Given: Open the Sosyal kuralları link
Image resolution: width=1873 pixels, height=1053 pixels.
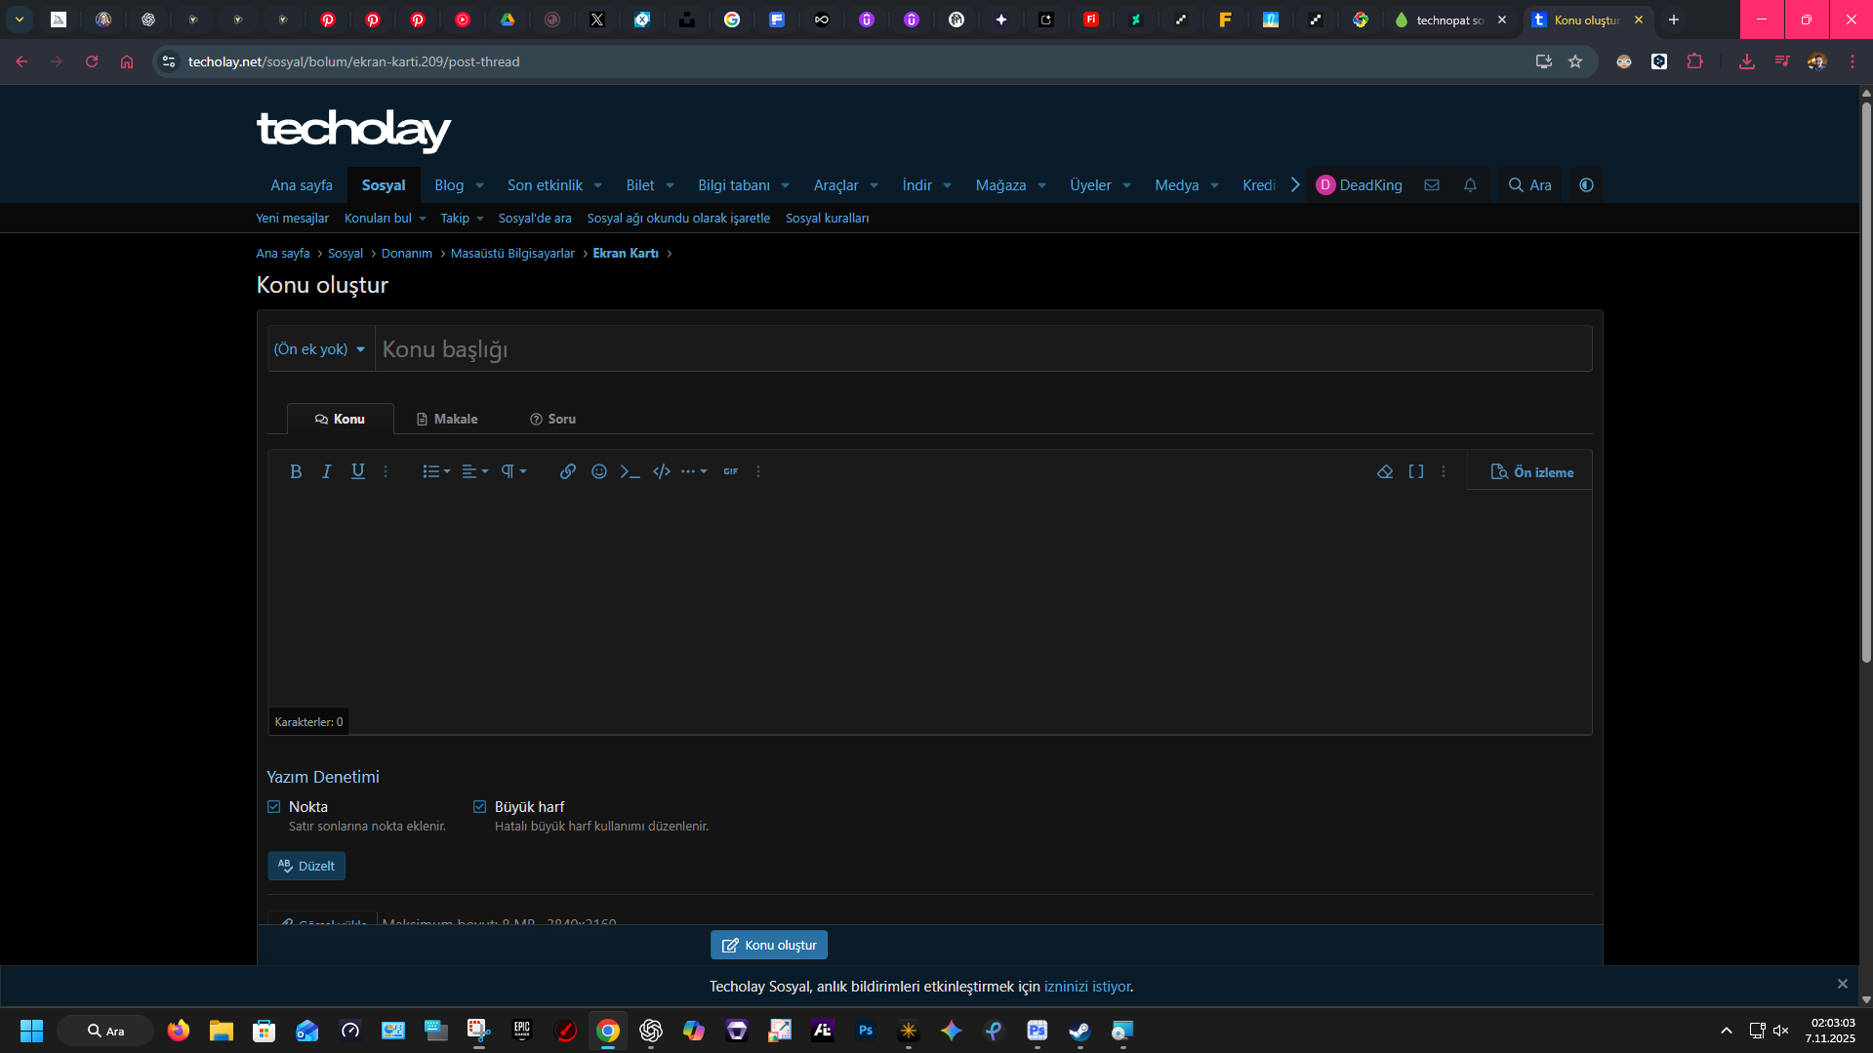Looking at the screenshot, I should point(828,219).
